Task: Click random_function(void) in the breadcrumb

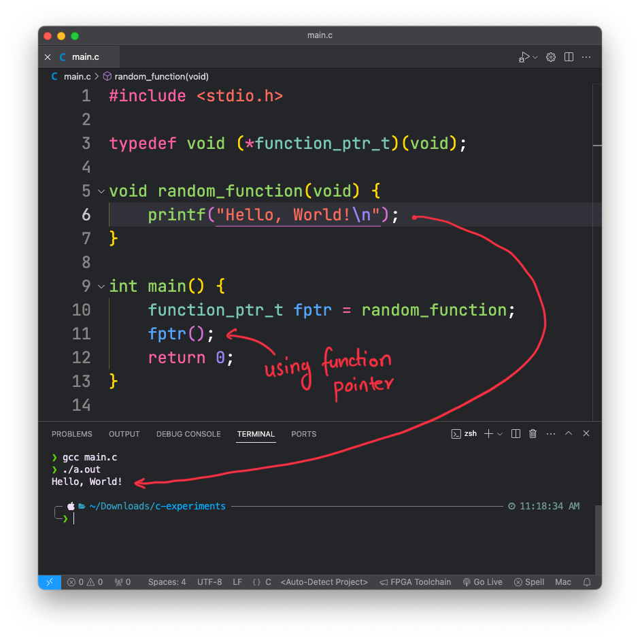Action: click(x=161, y=77)
